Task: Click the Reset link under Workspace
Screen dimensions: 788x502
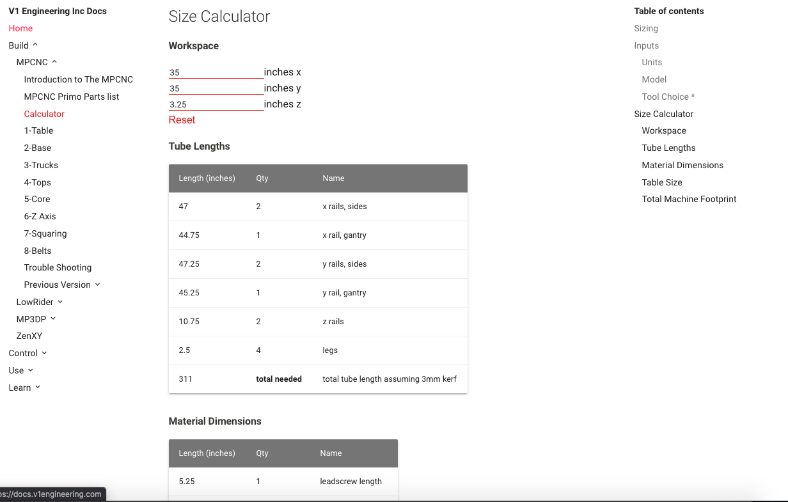Action: tap(182, 120)
